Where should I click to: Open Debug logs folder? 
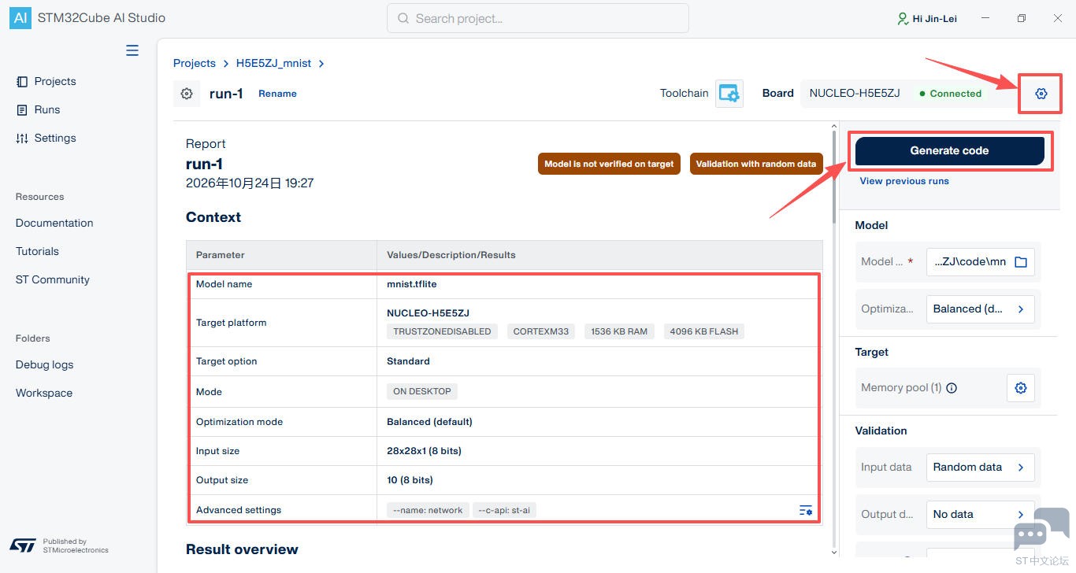pyautogui.click(x=44, y=364)
